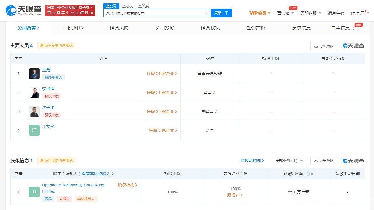Click 发生变更时通知我 for 主要人员
Image resolution: width=374 pixels, height=210 pixels.
[x=56, y=45]
